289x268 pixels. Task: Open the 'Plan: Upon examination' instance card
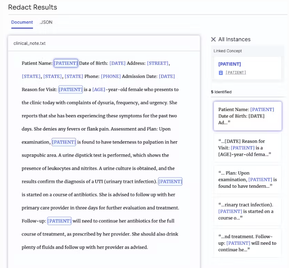click(248, 180)
